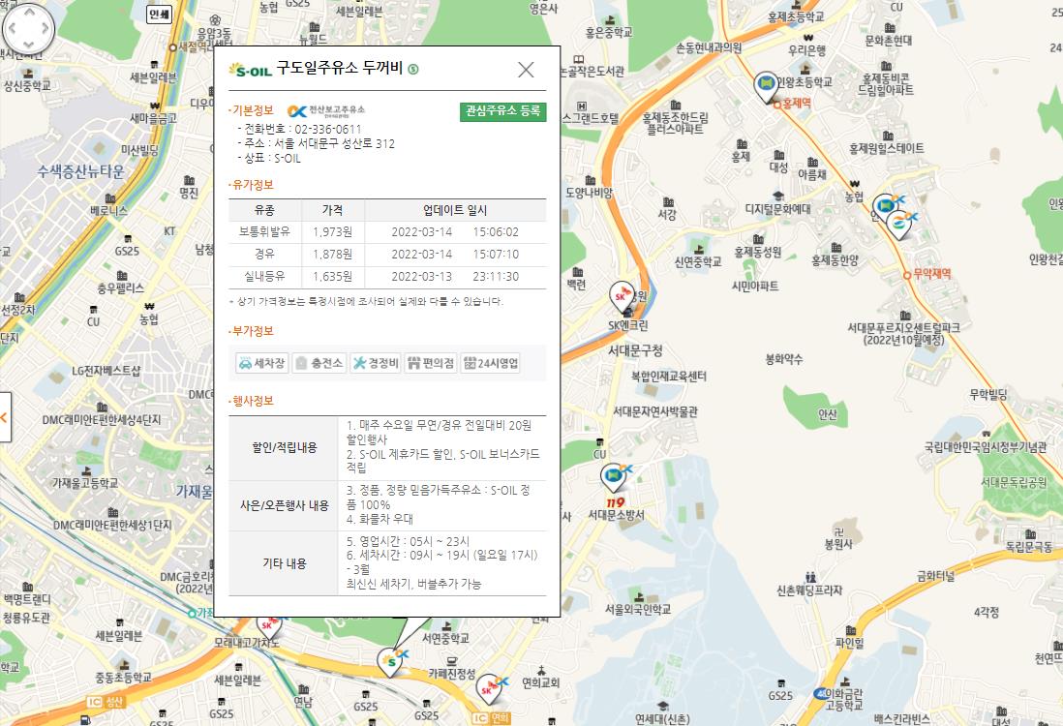1063x726 pixels.
Task: Click the 실내등유 row label
Action: 264,276
